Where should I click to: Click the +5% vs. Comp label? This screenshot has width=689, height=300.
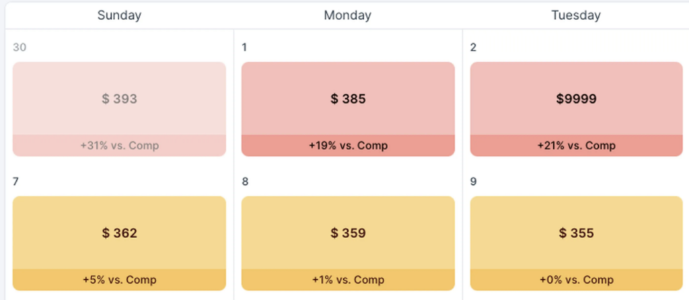coord(119,280)
